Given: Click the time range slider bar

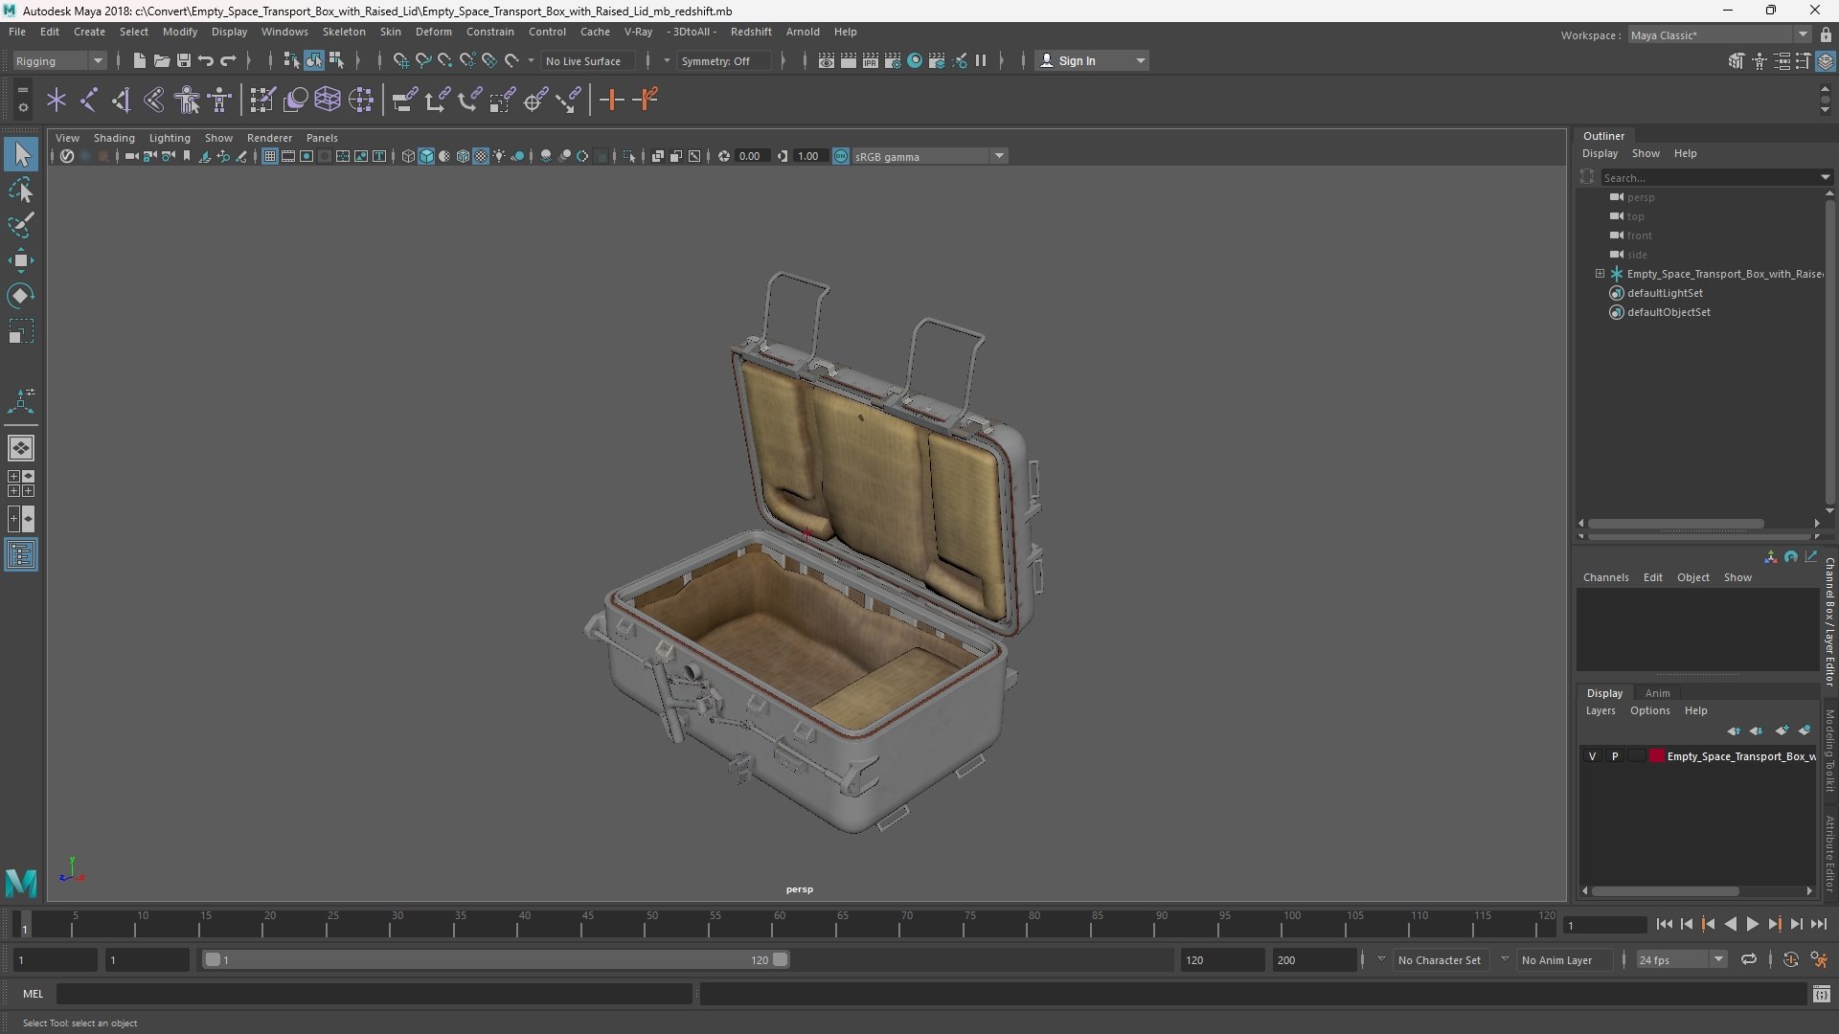Looking at the screenshot, I should (x=495, y=959).
